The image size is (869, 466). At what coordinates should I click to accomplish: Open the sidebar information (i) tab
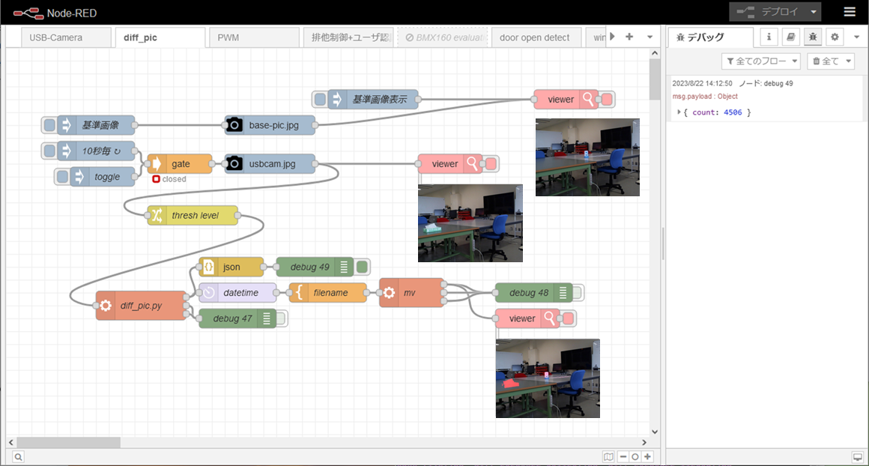(x=769, y=37)
